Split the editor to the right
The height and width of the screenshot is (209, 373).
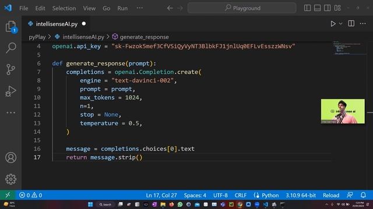pos(351,23)
